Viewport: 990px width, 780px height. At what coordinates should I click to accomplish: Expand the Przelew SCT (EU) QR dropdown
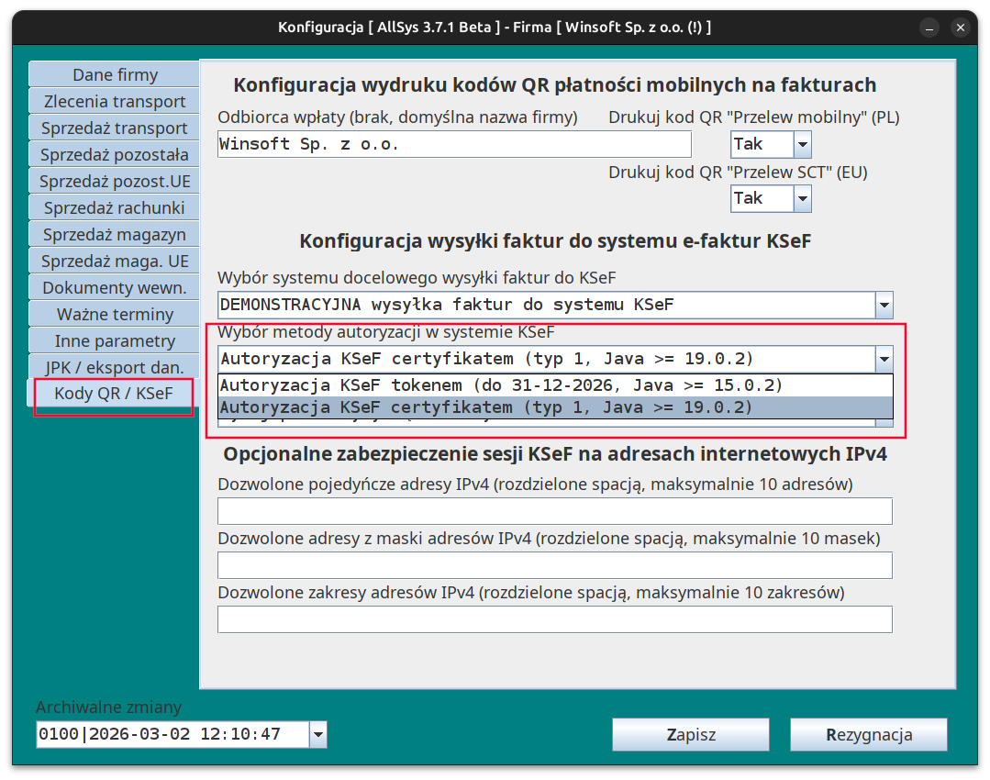802,198
